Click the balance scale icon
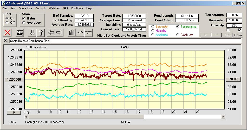Image resolution: width=247 pixels, height=130 pixels. click(x=19, y=32)
